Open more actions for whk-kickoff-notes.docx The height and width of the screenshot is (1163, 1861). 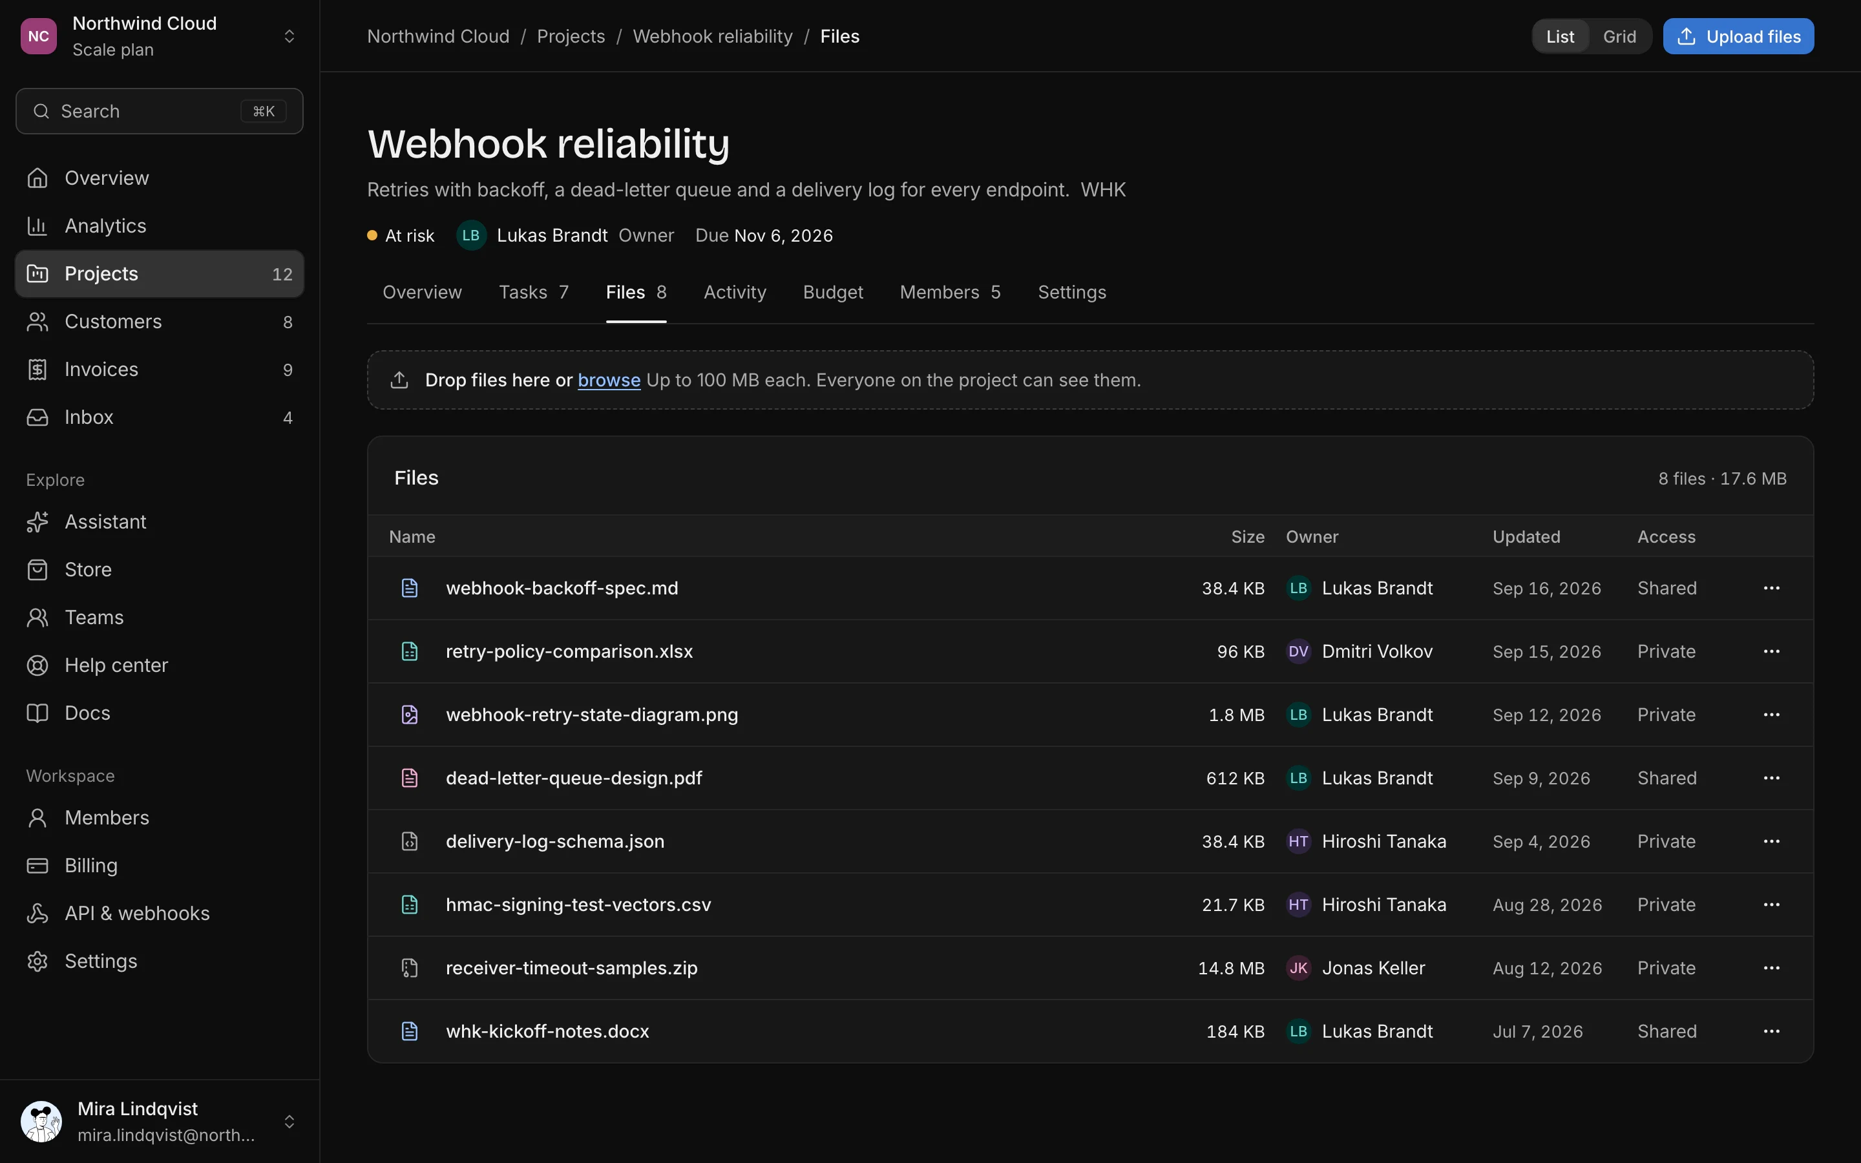click(1771, 1031)
